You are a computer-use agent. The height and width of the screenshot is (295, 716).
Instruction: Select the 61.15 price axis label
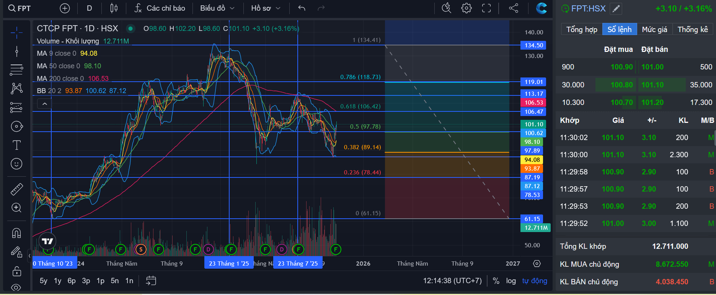532,219
